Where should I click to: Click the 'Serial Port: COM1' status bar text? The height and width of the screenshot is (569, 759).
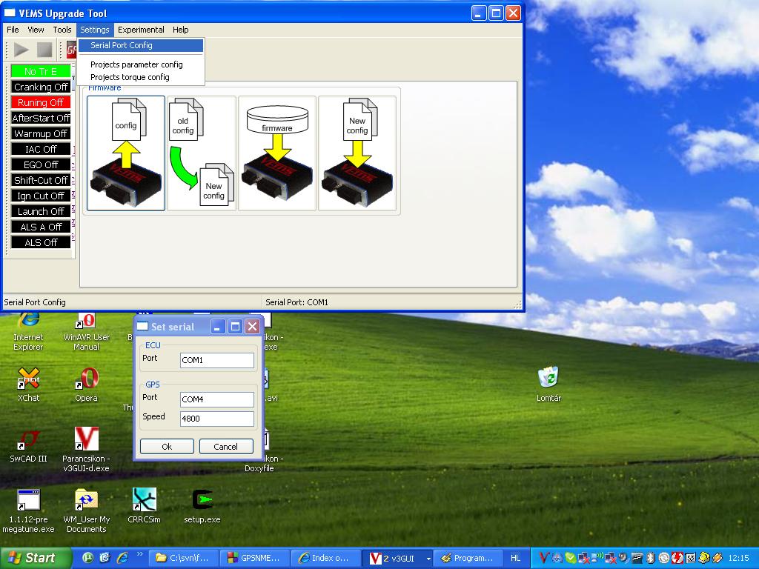(296, 302)
